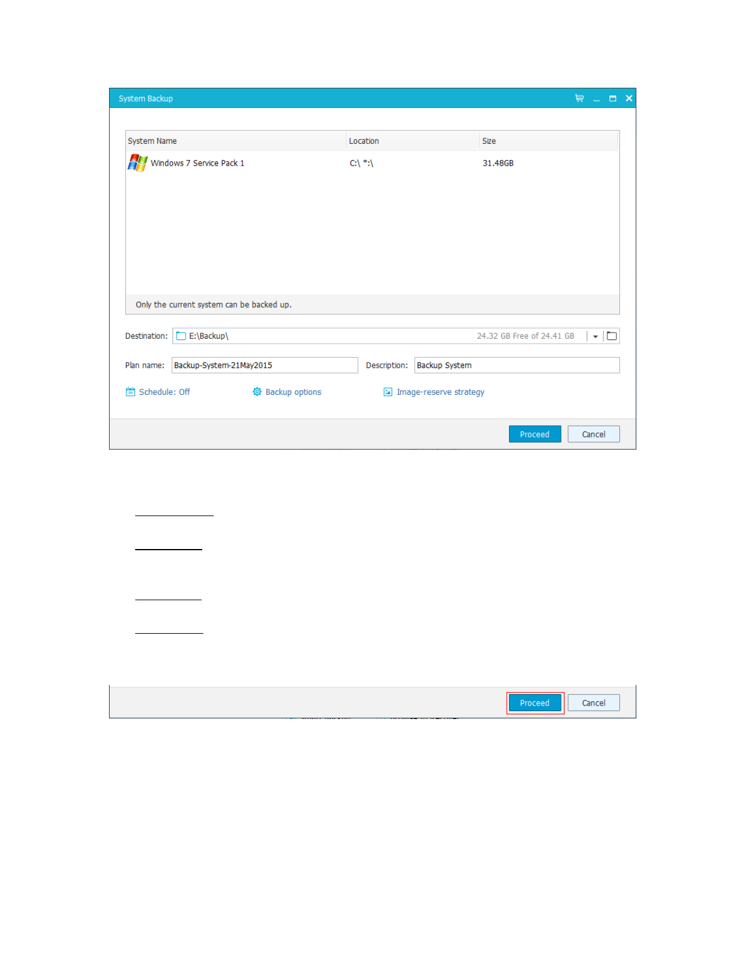Select the Windows 7 Service Pack 1 entry

pyautogui.click(x=197, y=163)
